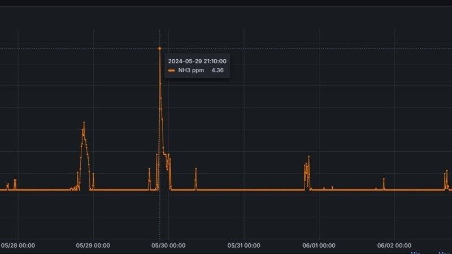
Task: Click the 05/28 00:00 axis label
Action: [x=18, y=246]
